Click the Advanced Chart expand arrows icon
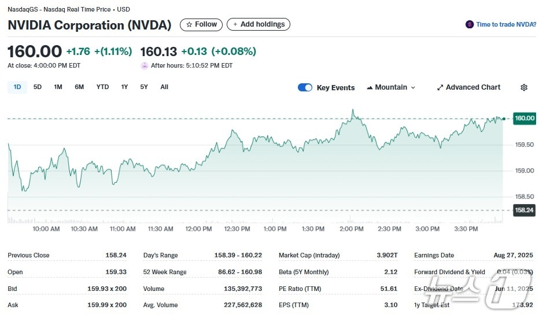539x317 pixels. coord(440,87)
